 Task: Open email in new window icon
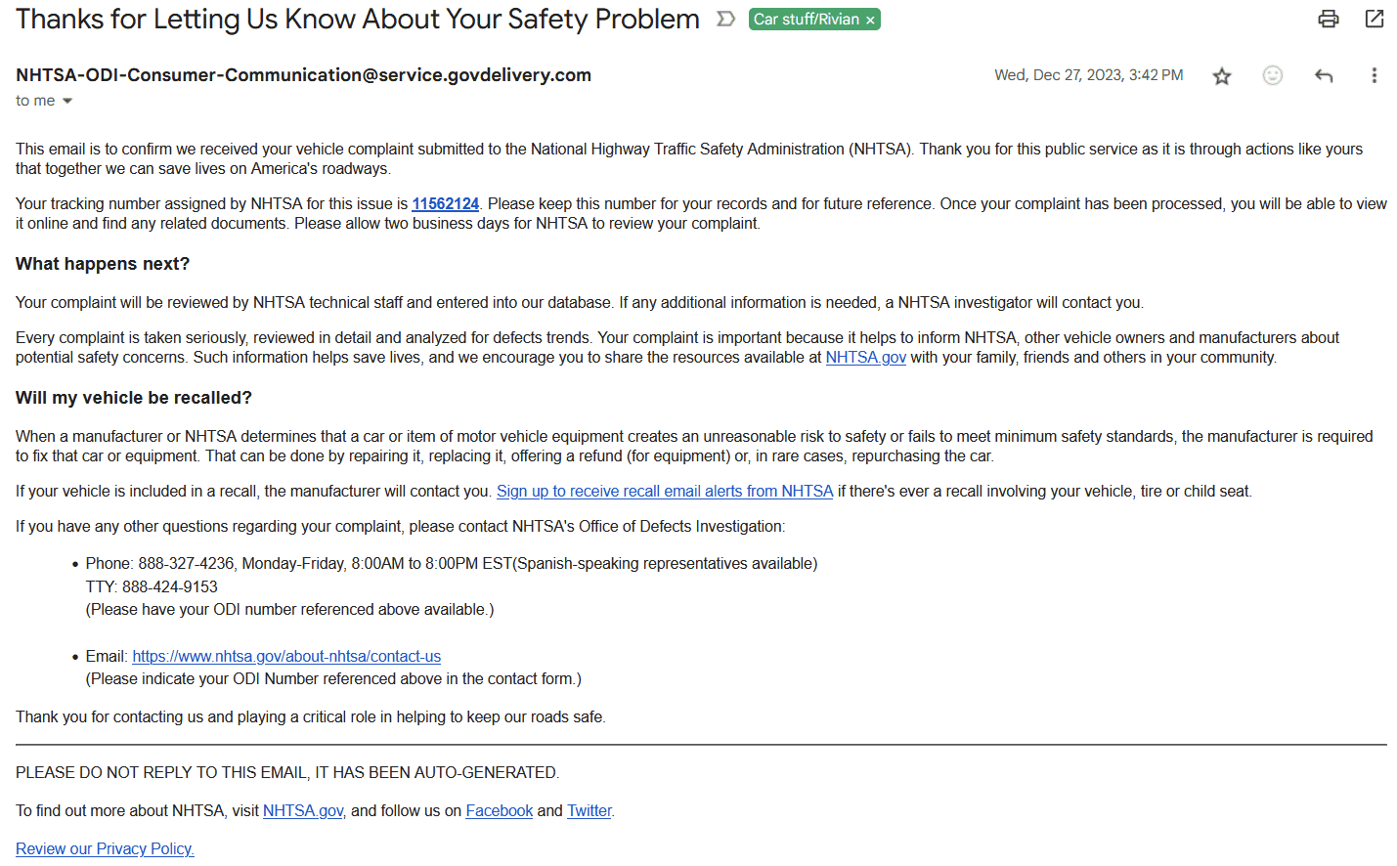(1374, 19)
